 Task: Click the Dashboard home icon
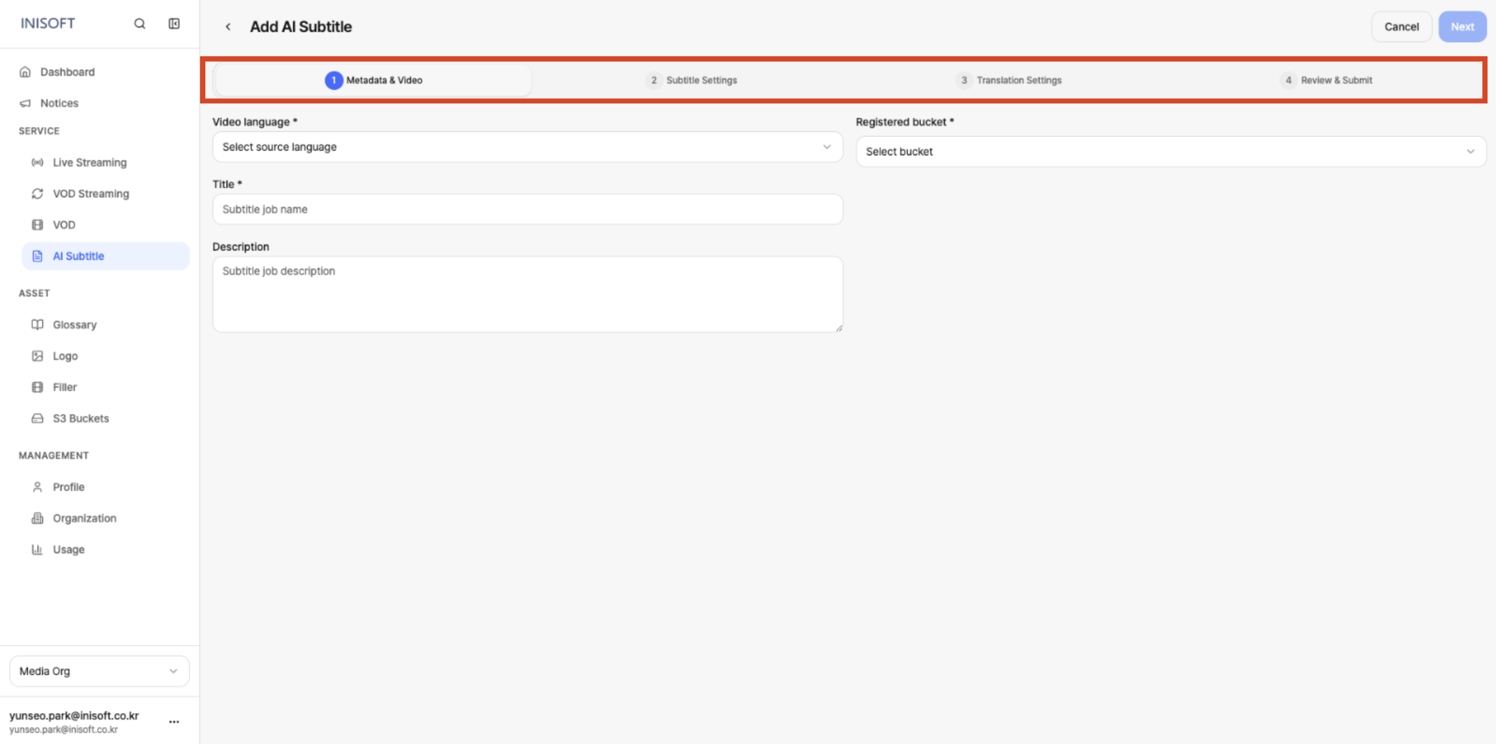pyautogui.click(x=25, y=72)
